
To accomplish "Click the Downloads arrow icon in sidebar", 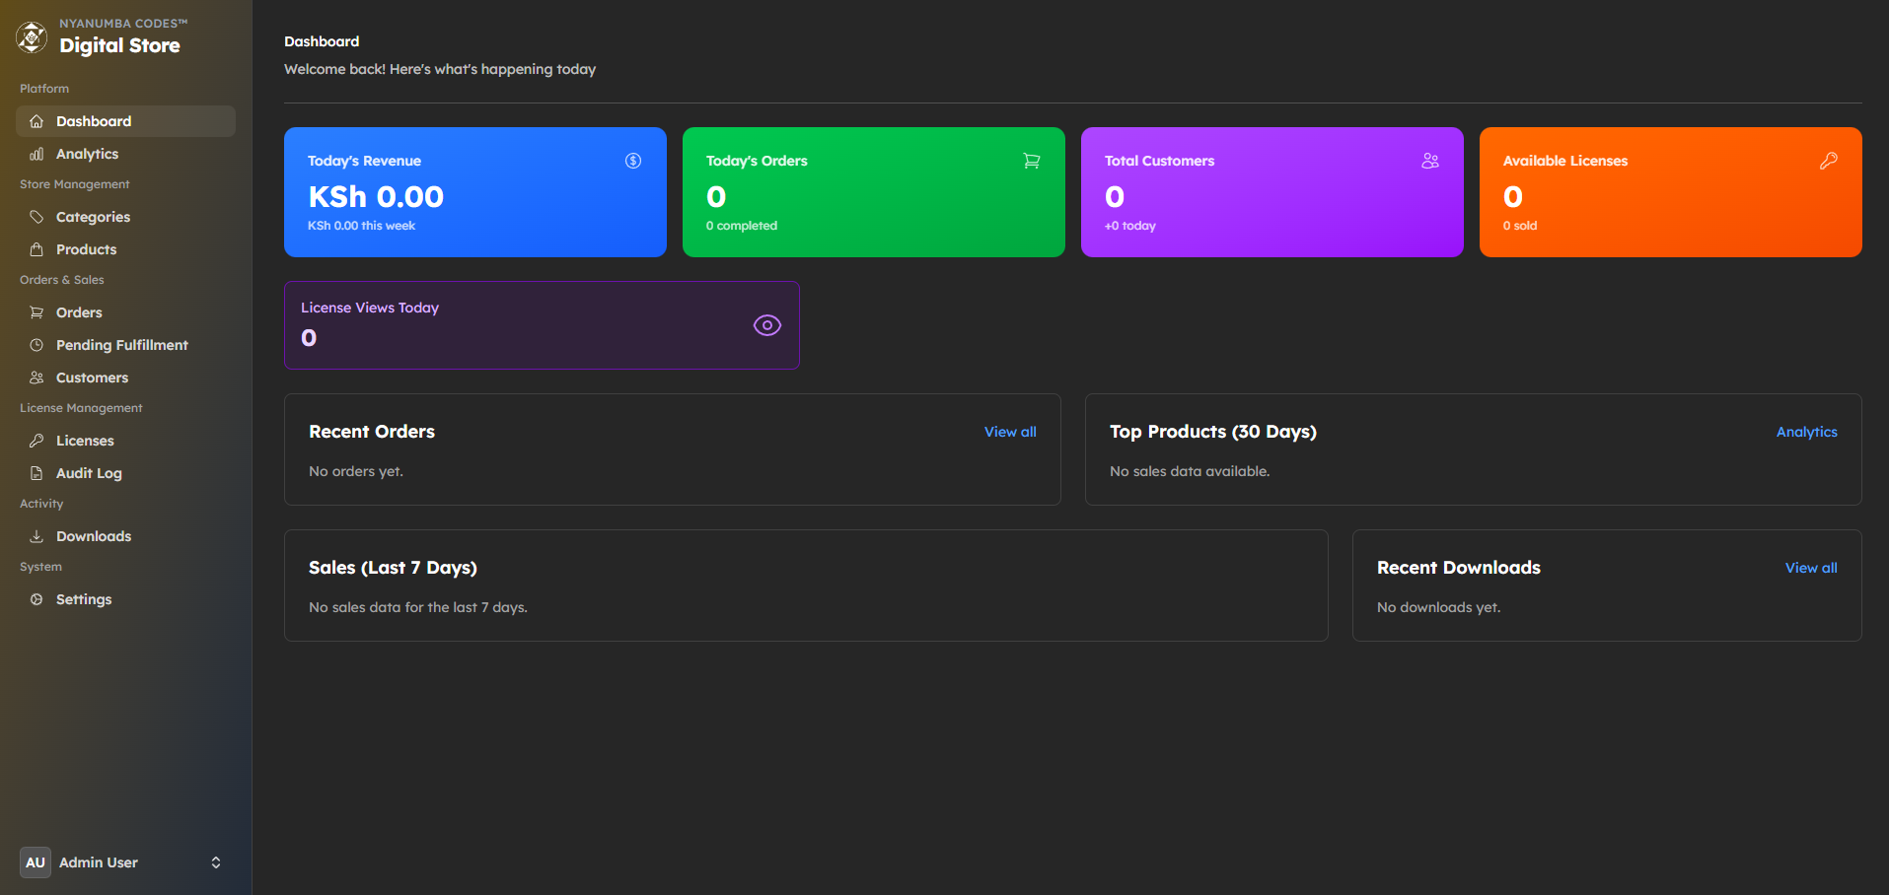I will (x=36, y=536).
